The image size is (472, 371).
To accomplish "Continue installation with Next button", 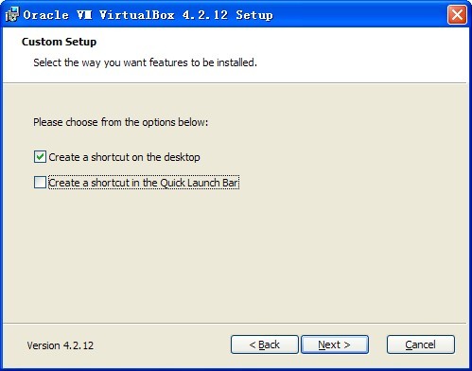I will 335,344.
